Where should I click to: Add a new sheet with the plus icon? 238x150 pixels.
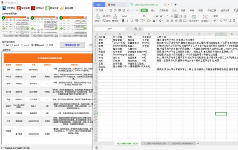tap(198, 144)
